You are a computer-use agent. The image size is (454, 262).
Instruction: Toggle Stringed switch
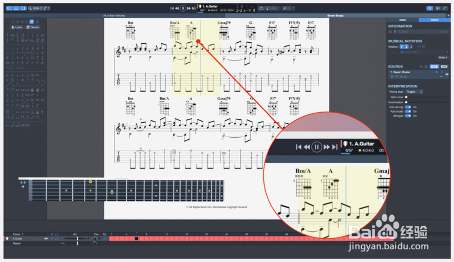point(408,115)
